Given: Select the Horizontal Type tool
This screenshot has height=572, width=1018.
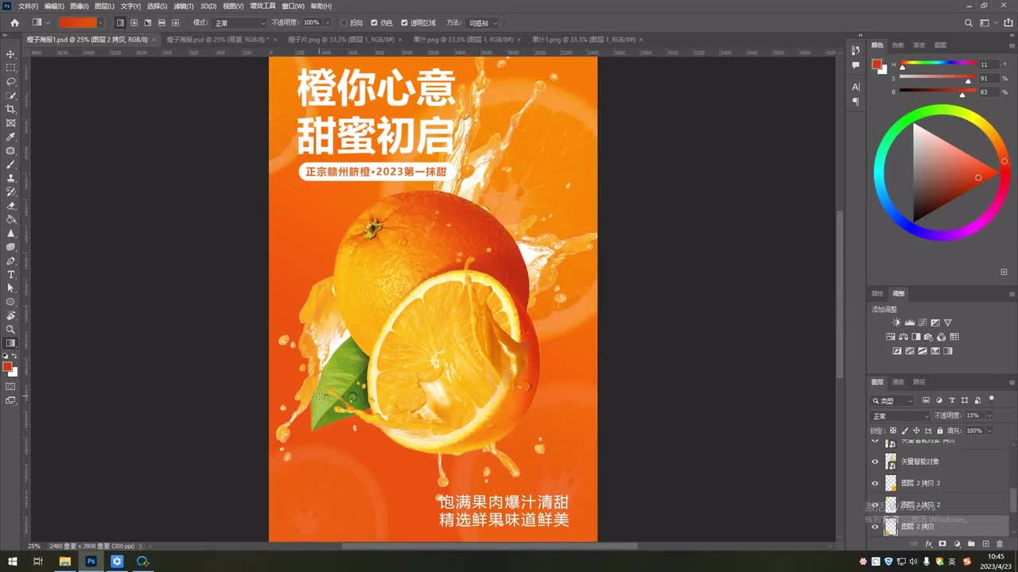Looking at the screenshot, I should point(11,274).
